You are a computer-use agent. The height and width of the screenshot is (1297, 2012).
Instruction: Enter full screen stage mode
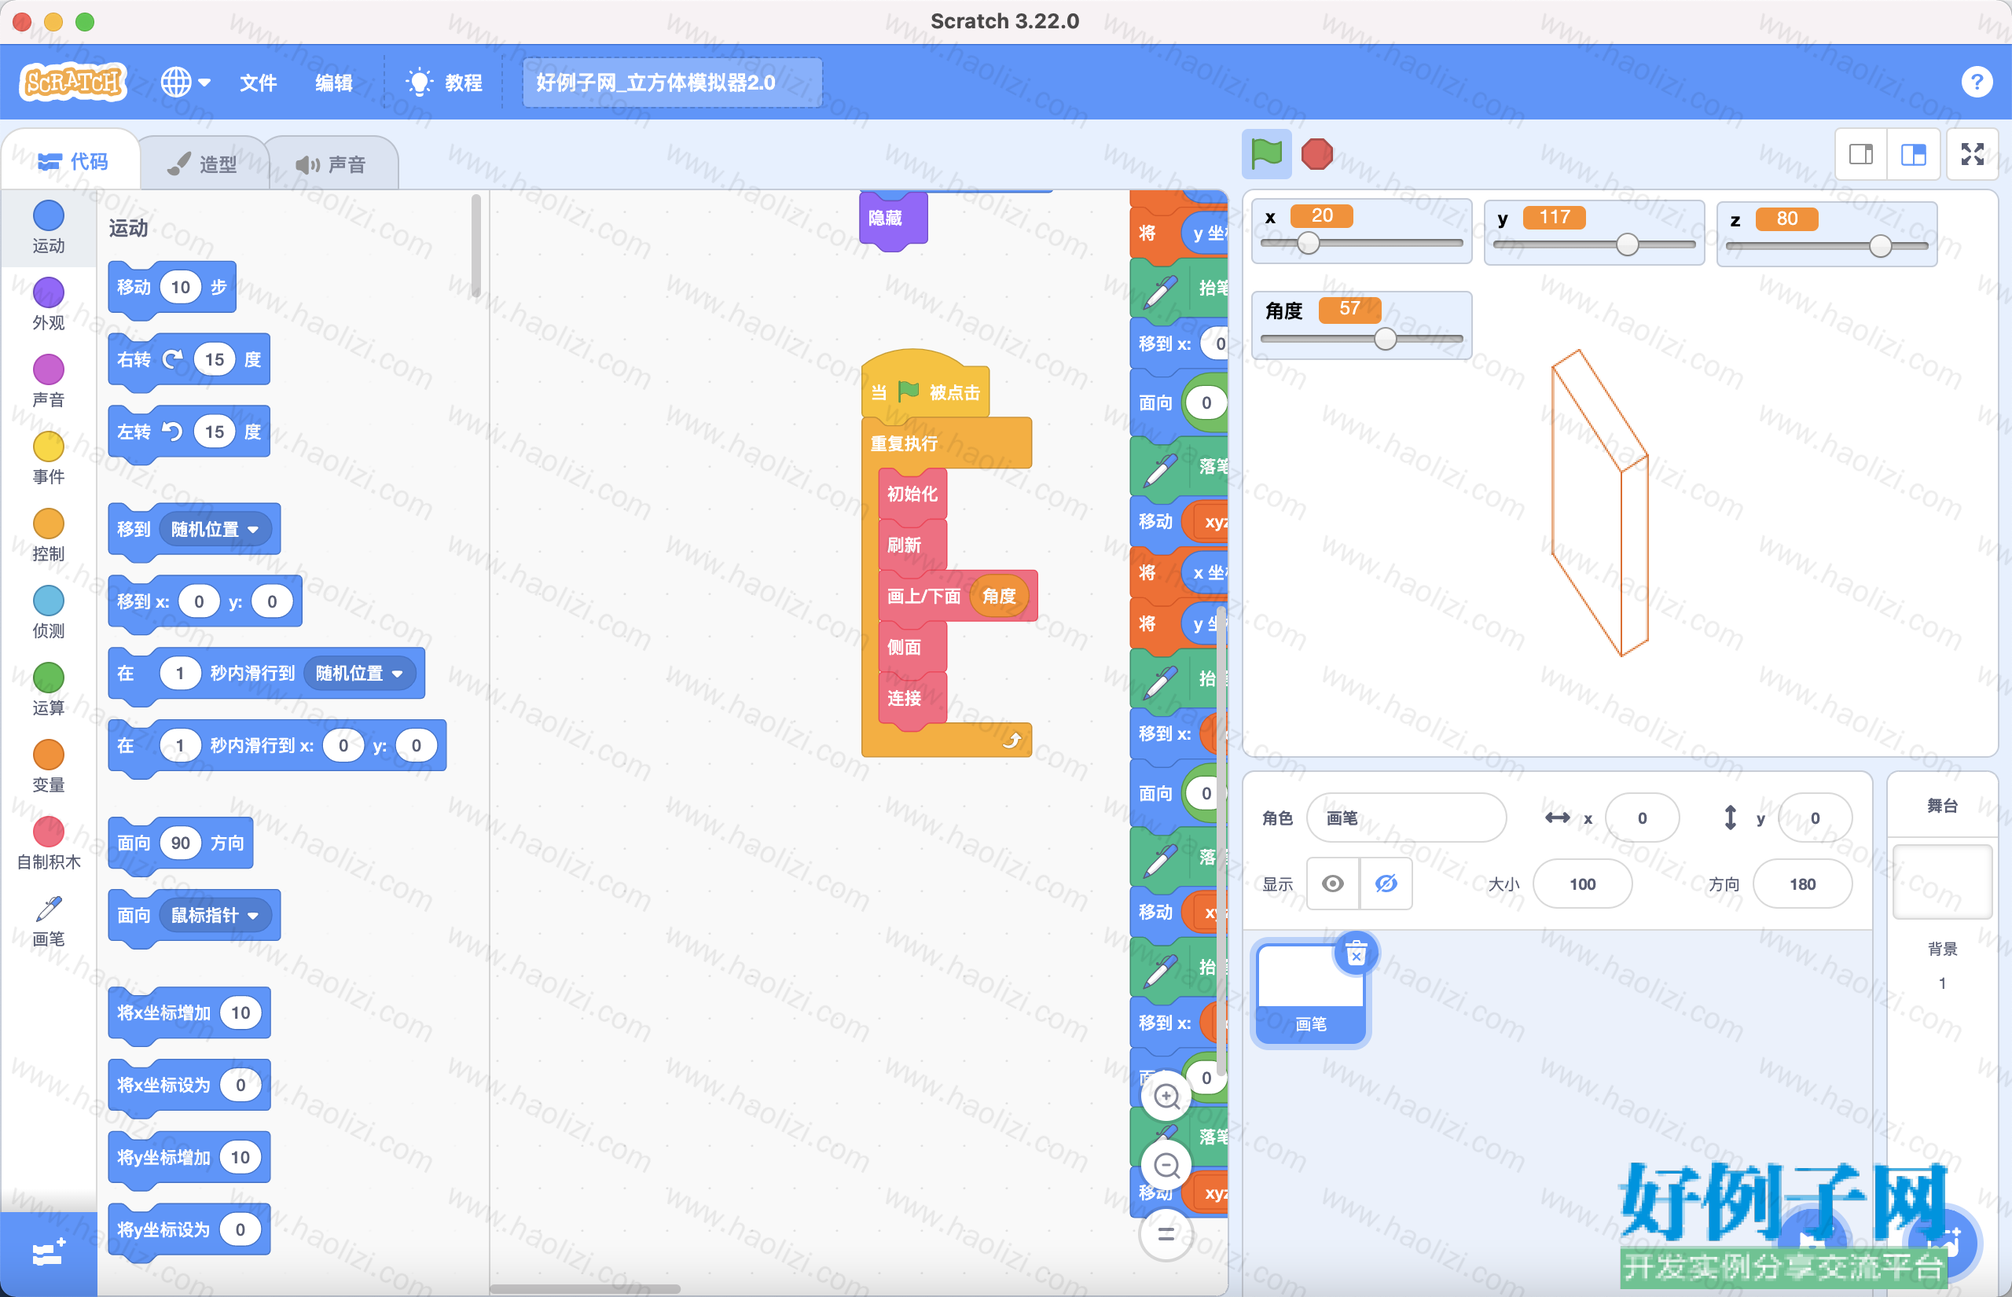tap(1973, 154)
